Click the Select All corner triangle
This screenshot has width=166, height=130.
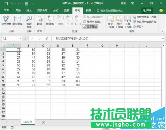point(4,46)
